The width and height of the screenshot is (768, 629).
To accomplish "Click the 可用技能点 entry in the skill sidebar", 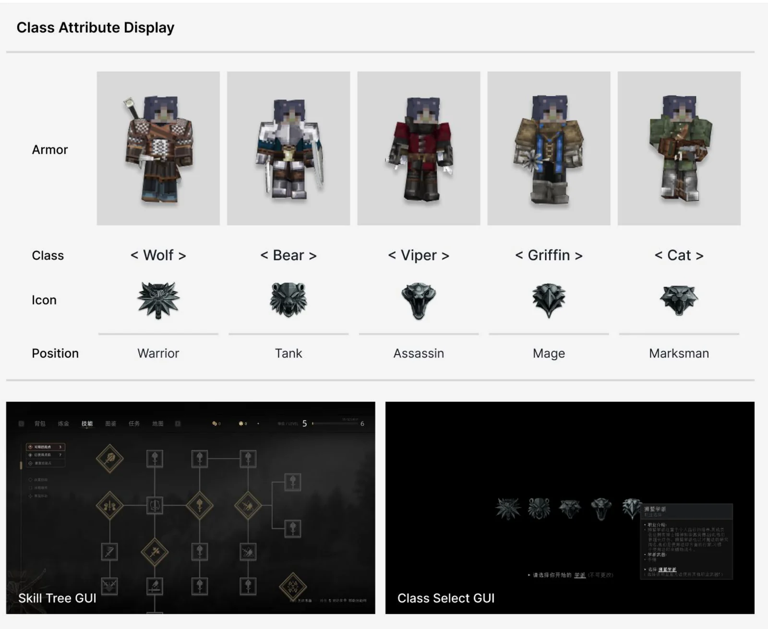I will click(x=46, y=447).
